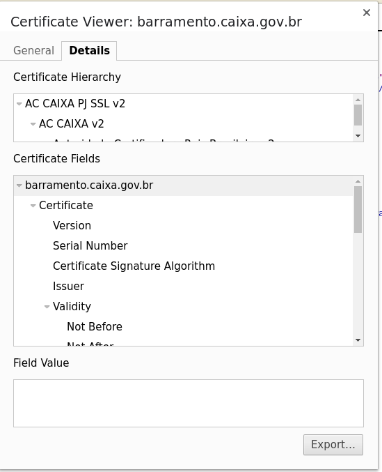Click inside the Field Value box
This screenshot has height=472, width=382.
(x=189, y=403)
